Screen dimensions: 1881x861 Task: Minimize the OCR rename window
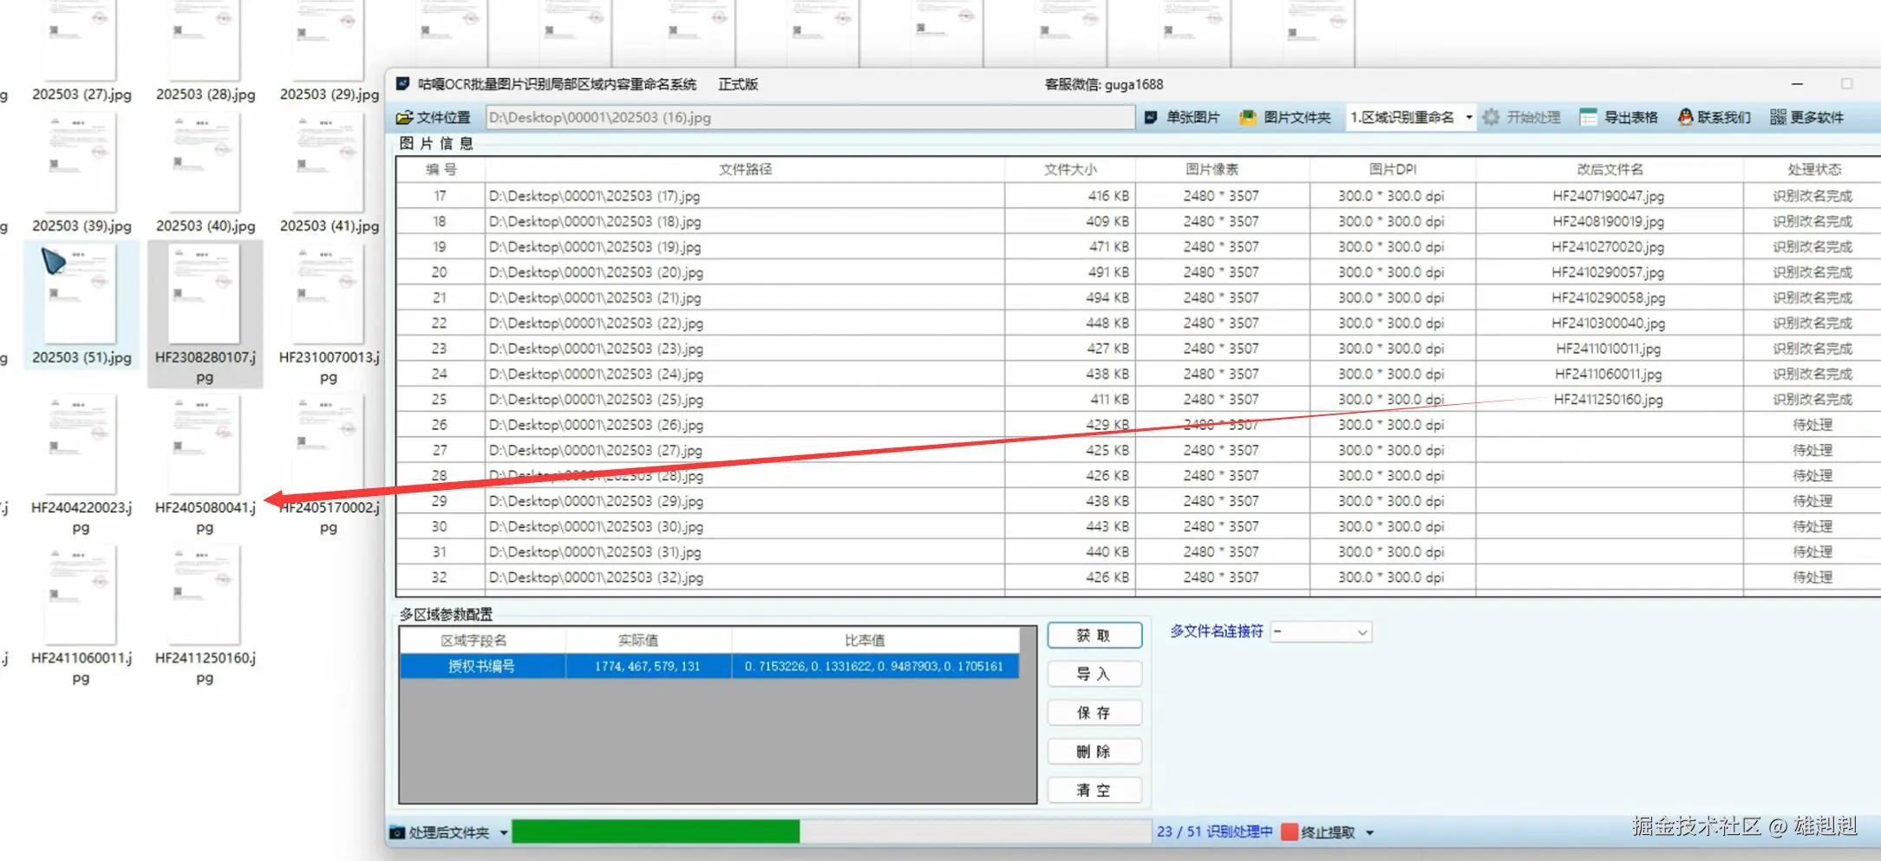(x=1797, y=84)
